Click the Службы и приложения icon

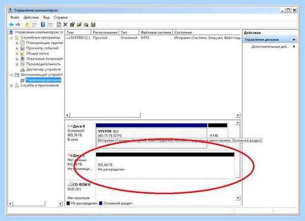(17, 85)
